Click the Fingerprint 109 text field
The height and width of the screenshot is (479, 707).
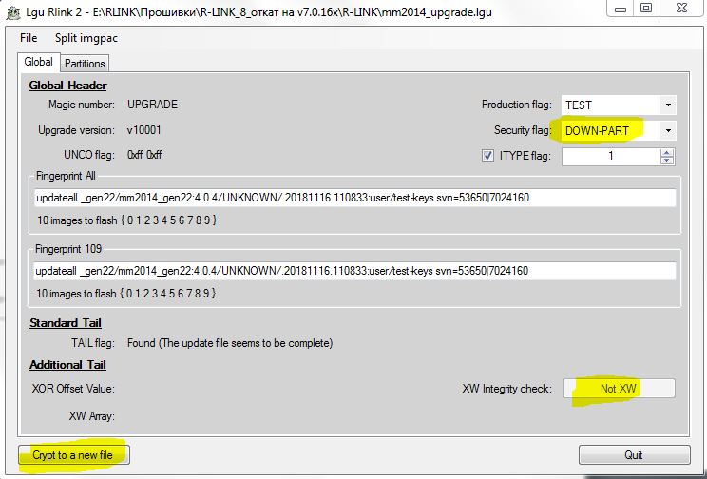[x=354, y=271]
